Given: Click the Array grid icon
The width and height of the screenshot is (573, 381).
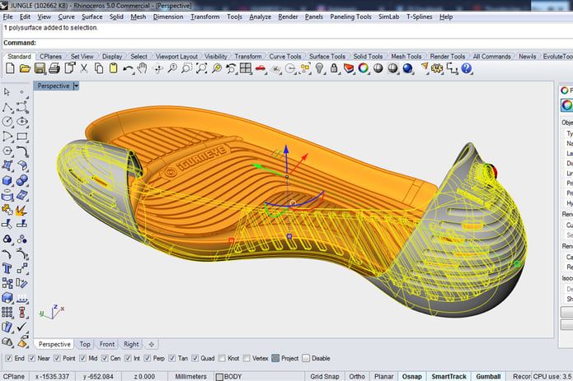Looking at the screenshot, I should (x=7, y=312).
